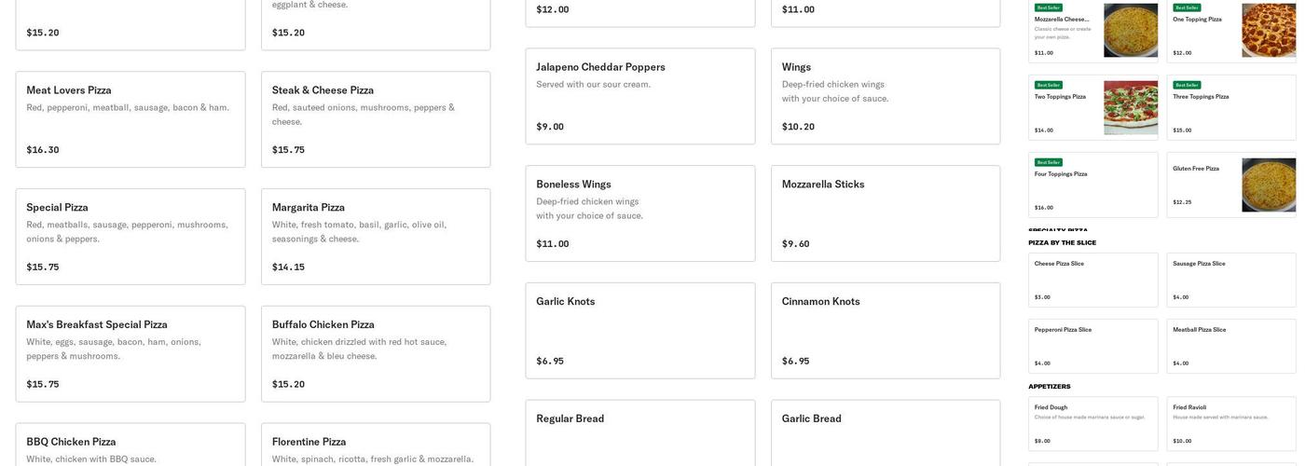1305x466 pixels.
Task: Click the Jalapeno Cheddar Poppers item
Action: tap(640, 96)
